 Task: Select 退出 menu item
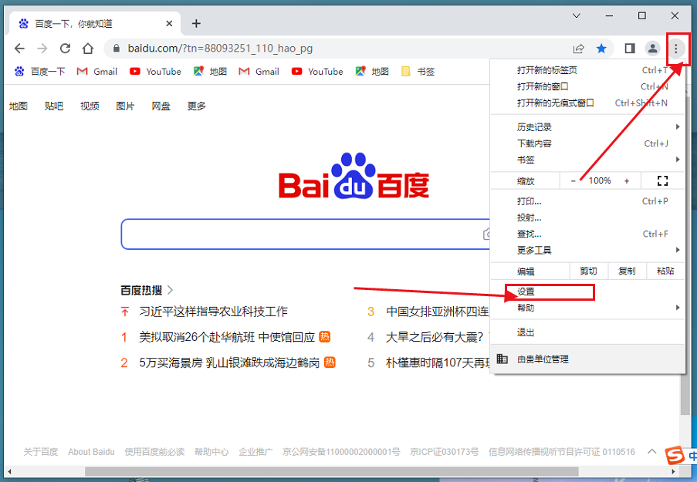587,332
